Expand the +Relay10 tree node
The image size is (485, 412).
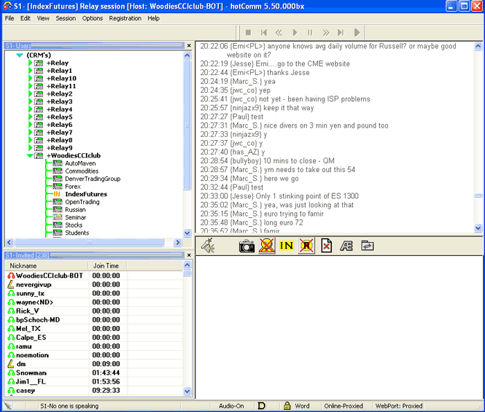[30, 78]
